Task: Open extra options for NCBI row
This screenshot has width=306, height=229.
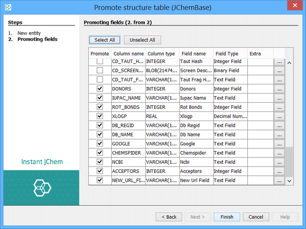Action: point(279,162)
